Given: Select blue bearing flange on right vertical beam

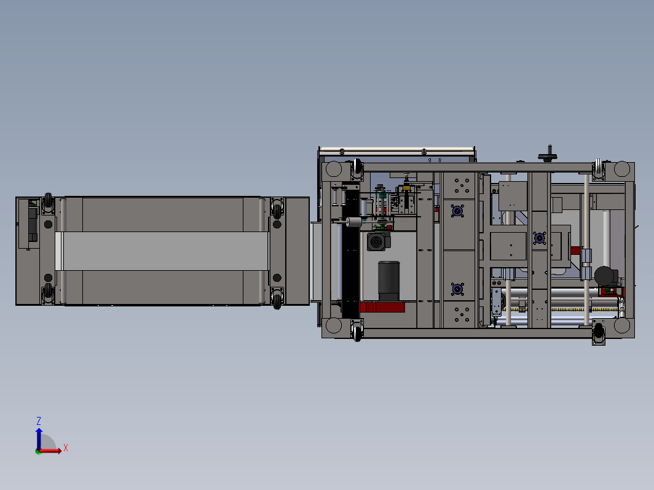Looking at the screenshot, I should coord(539,238).
